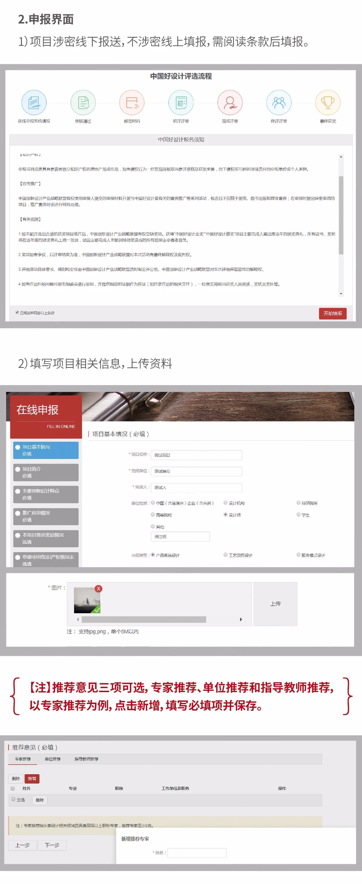Select 设计机构 radio option

coord(225,502)
